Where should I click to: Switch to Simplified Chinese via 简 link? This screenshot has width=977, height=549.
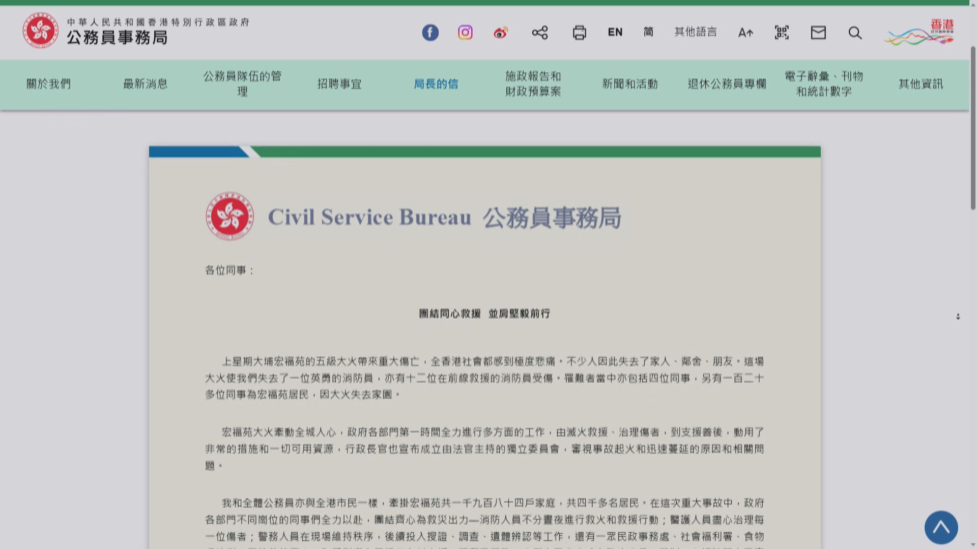648,32
